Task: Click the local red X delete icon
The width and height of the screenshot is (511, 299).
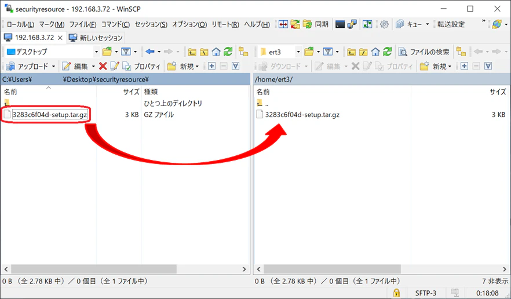Action: (x=103, y=67)
